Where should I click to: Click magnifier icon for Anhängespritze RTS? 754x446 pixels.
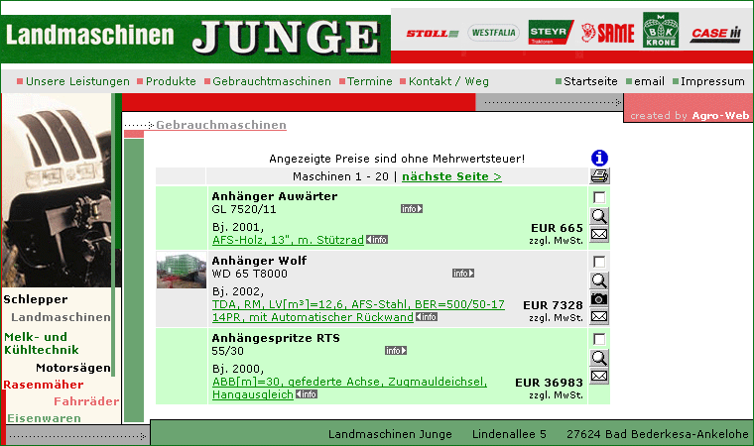(x=599, y=357)
